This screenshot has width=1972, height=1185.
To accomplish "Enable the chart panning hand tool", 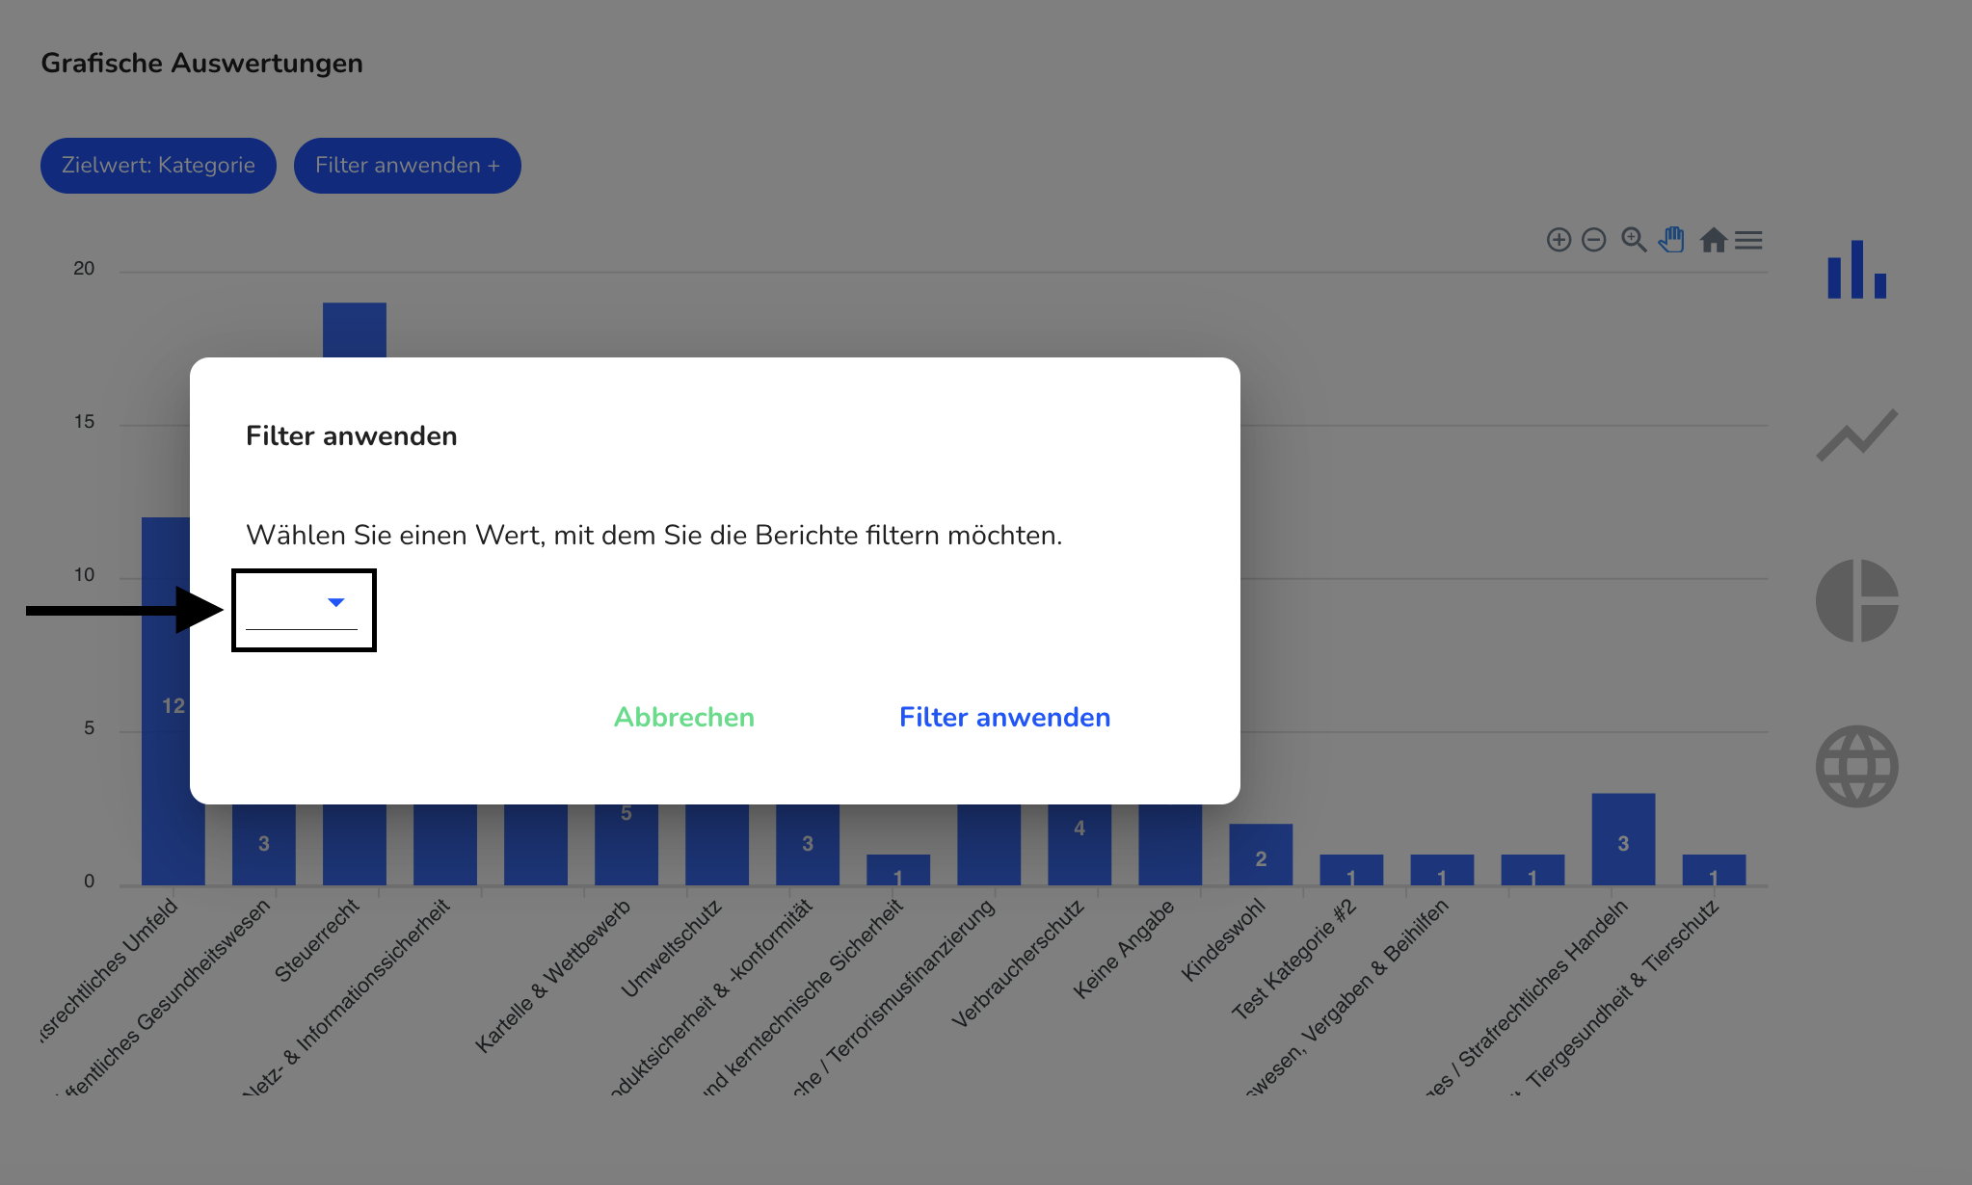I will click(1672, 240).
